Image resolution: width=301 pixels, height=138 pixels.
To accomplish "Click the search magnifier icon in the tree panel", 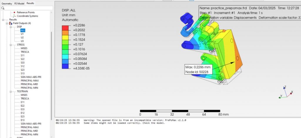I will tap(3, 8).
